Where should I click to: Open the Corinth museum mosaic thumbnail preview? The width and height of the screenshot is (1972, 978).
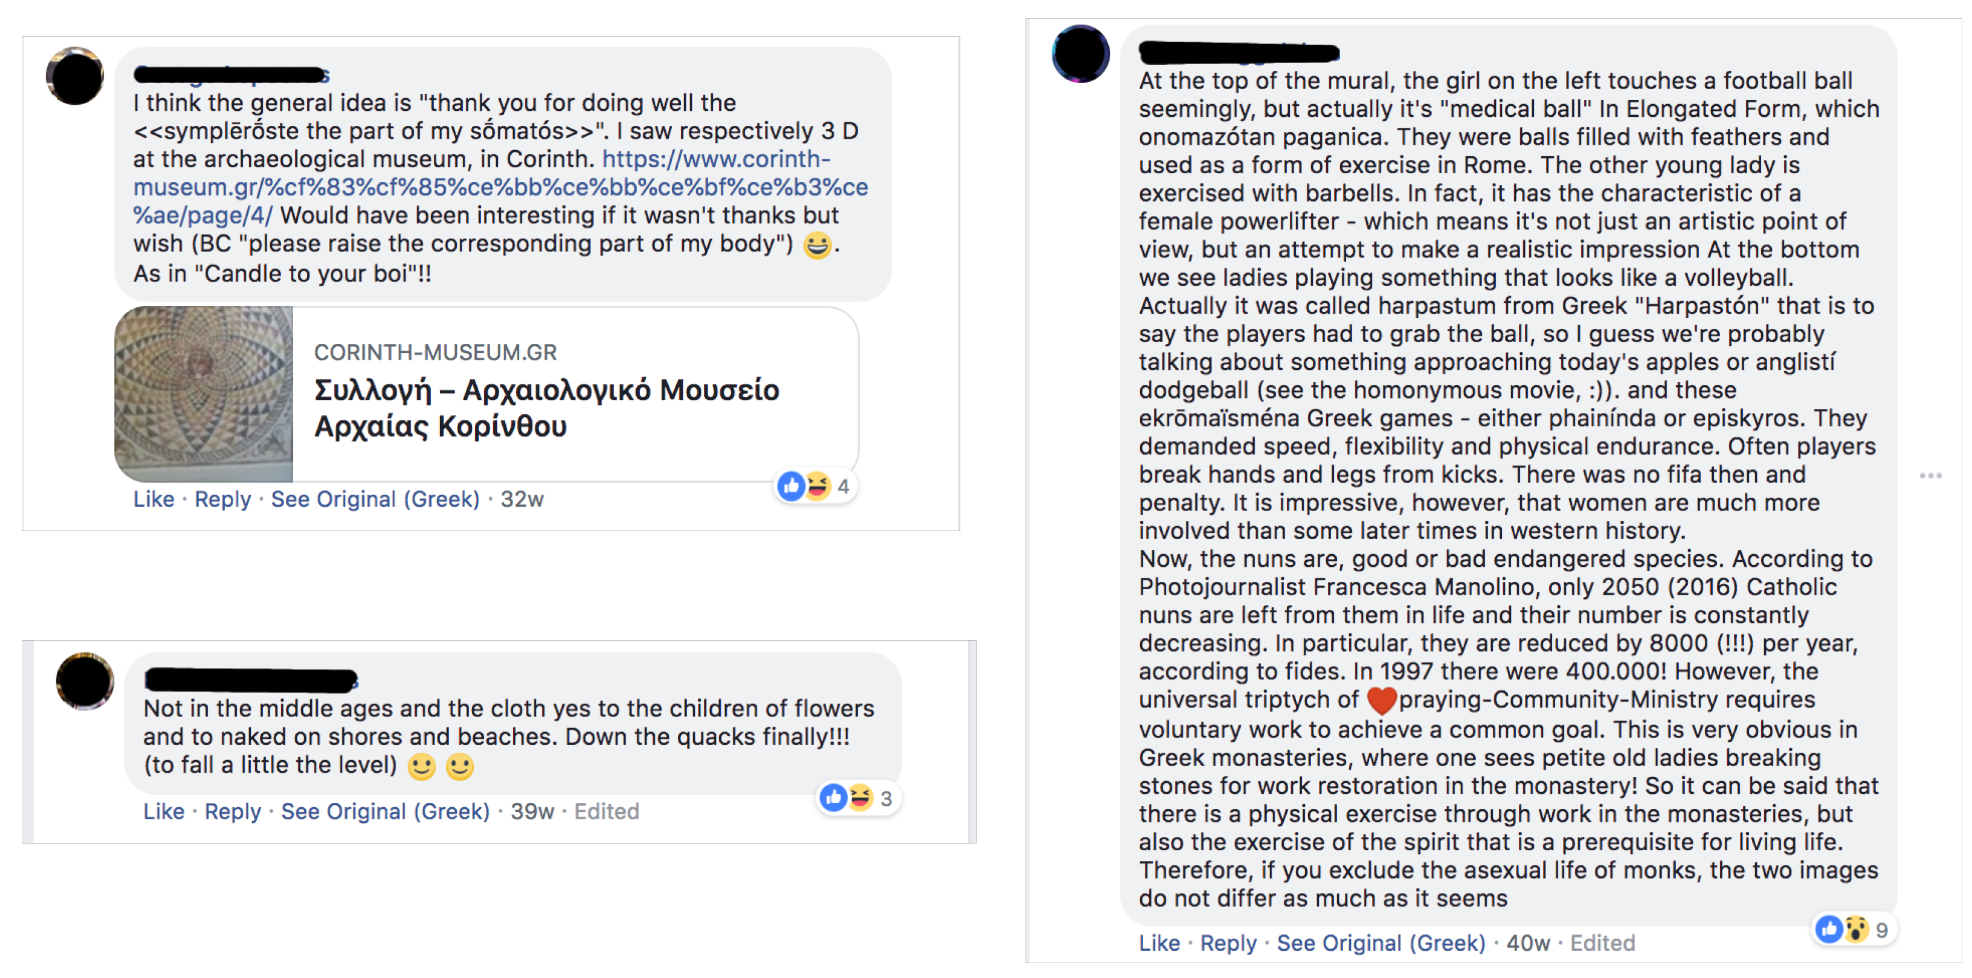point(204,394)
